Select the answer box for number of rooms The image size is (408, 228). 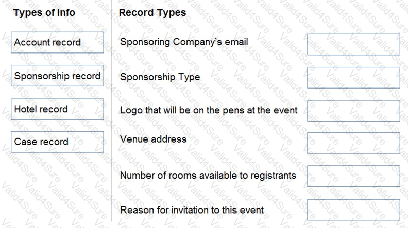(x=353, y=176)
